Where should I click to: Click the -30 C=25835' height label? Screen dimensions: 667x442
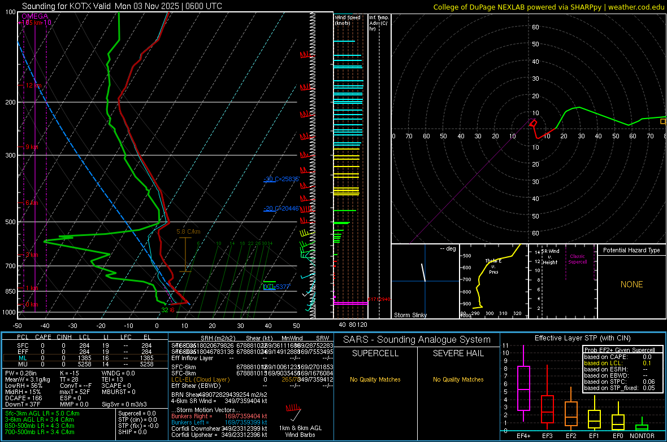(281, 179)
